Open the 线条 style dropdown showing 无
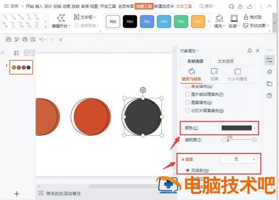 click(238, 159)
